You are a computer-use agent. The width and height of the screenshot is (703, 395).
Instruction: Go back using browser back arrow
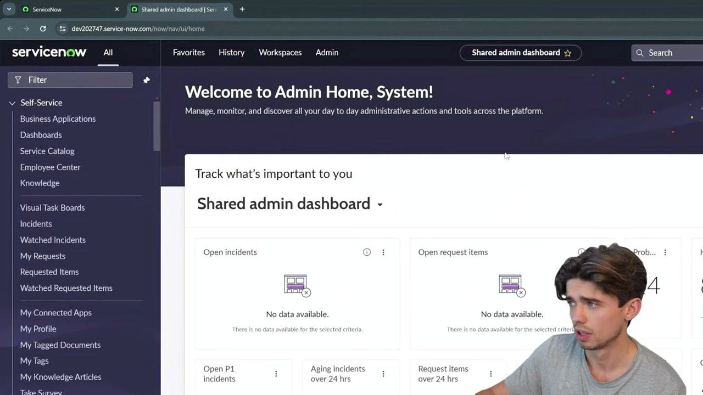point(10,29)
